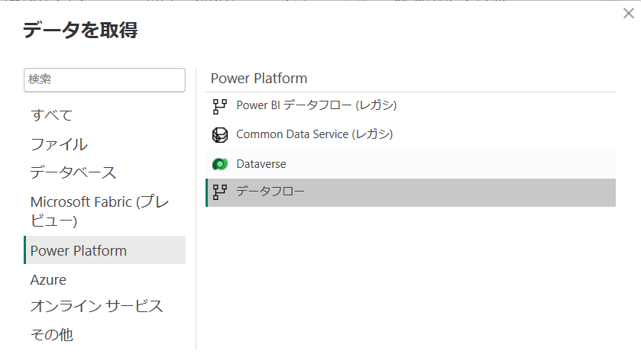Pick Common Data Service (レガシ) label
Screen dimensions: 641x364
click(315, 134)
